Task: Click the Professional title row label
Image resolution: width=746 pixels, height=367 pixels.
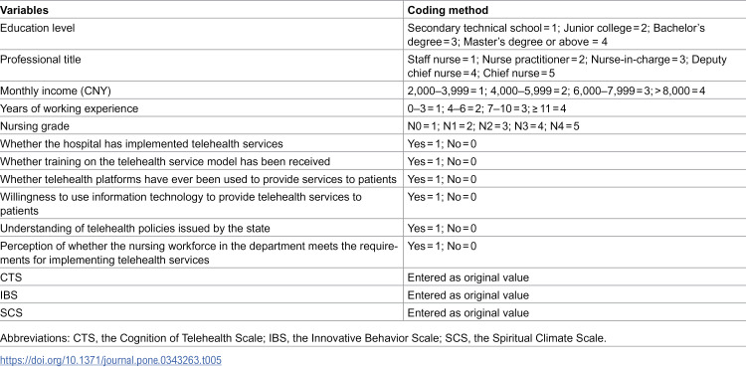Action: point(41,60)
